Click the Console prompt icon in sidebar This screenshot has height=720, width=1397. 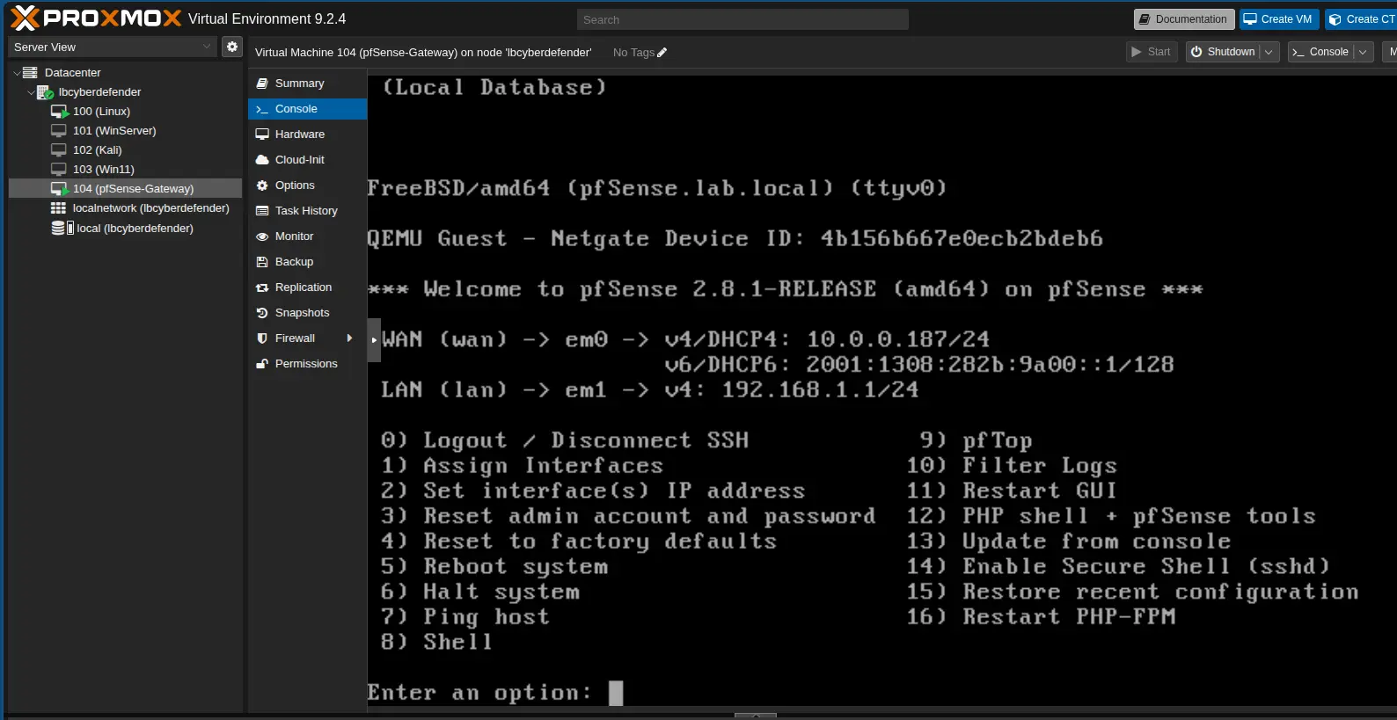(261, 109)
